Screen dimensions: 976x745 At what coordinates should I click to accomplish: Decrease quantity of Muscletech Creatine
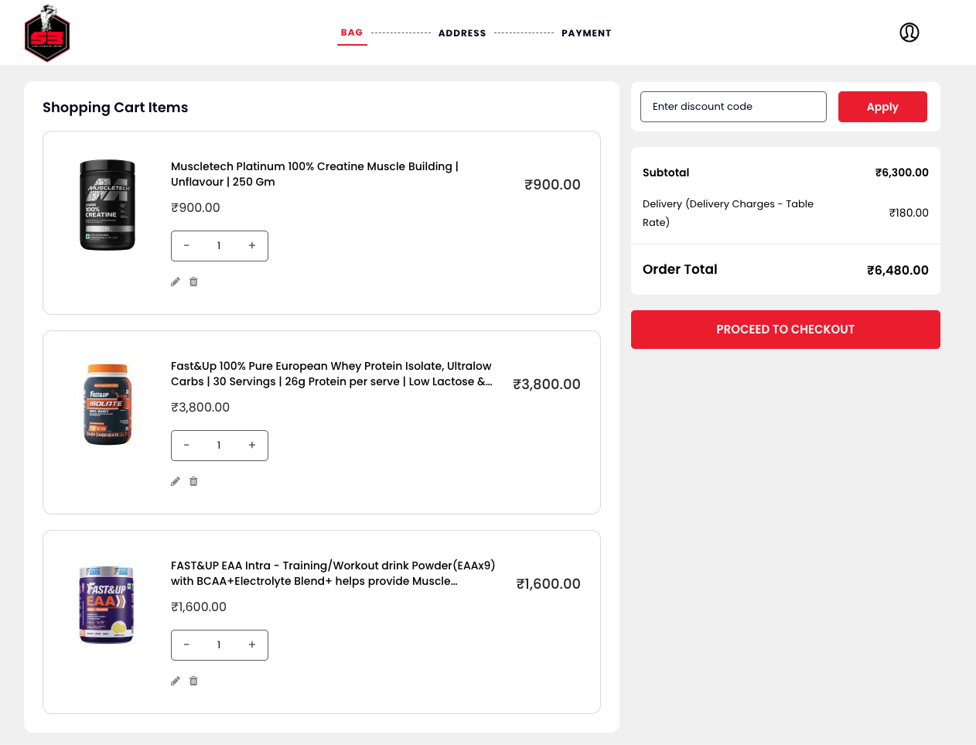(186, 246)
